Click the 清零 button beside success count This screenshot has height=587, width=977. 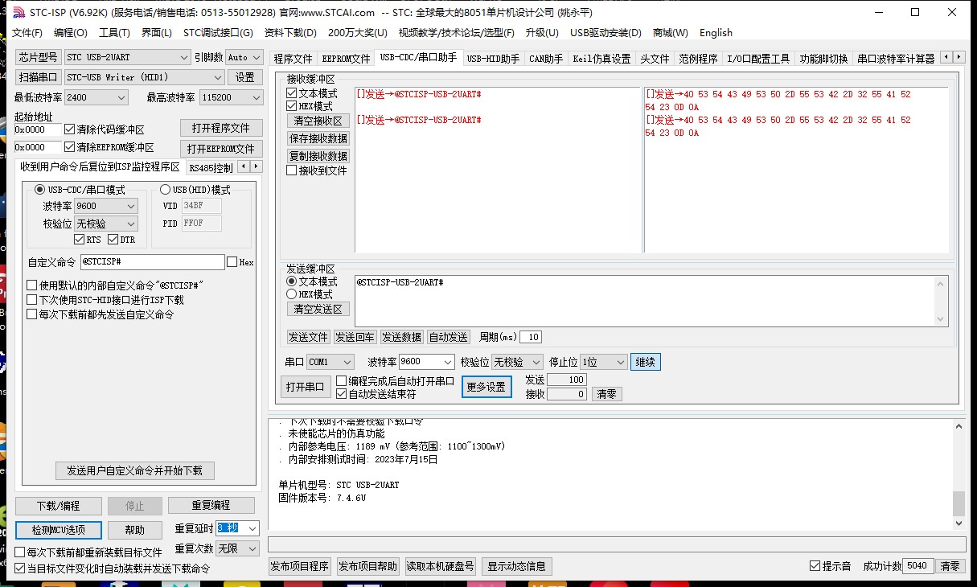pyautogui.click(x=950, y=566)
